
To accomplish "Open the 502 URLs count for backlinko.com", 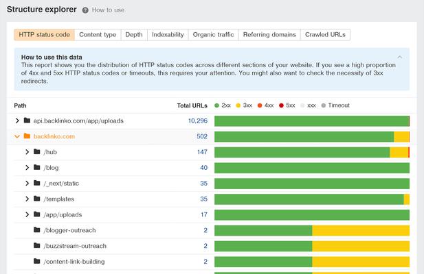I will click(x=202, y=136).
